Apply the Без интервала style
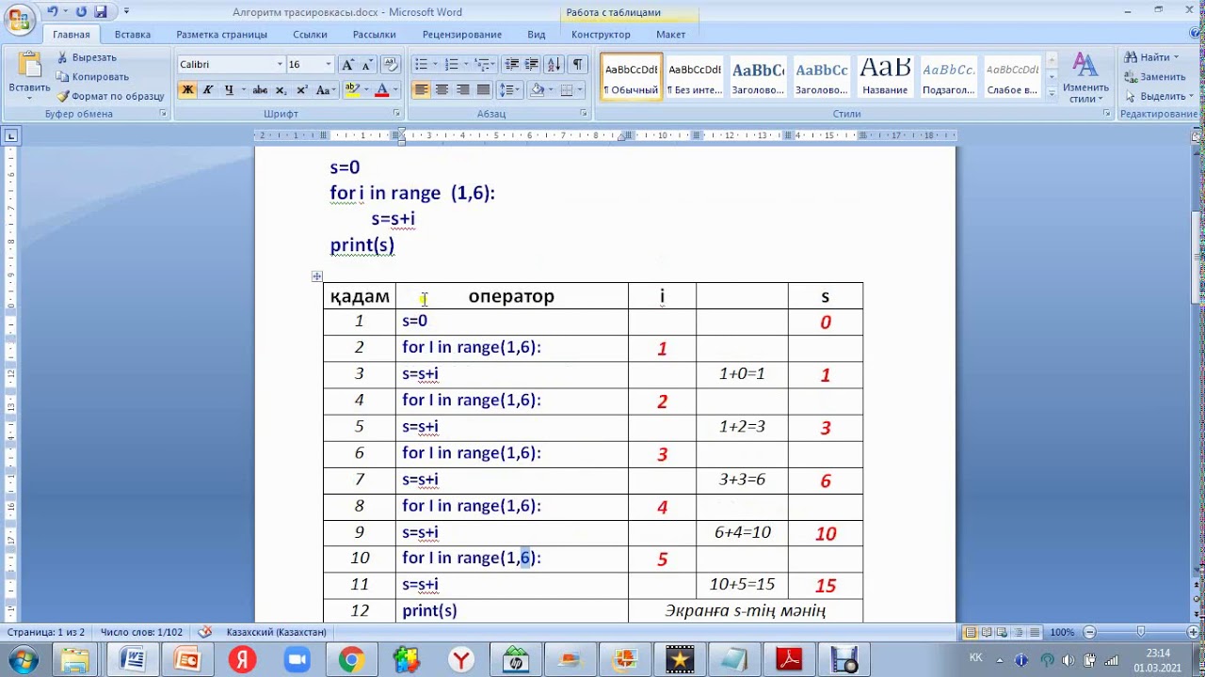This screenshot has height=677, width=1205. coord(694,77)
